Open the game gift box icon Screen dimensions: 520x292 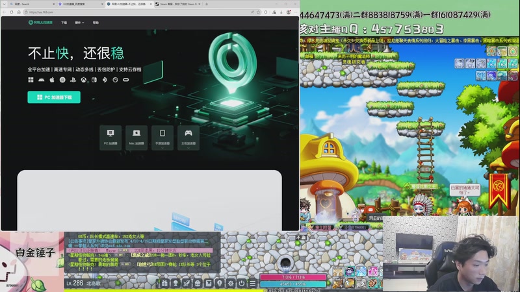click(164, 284)
